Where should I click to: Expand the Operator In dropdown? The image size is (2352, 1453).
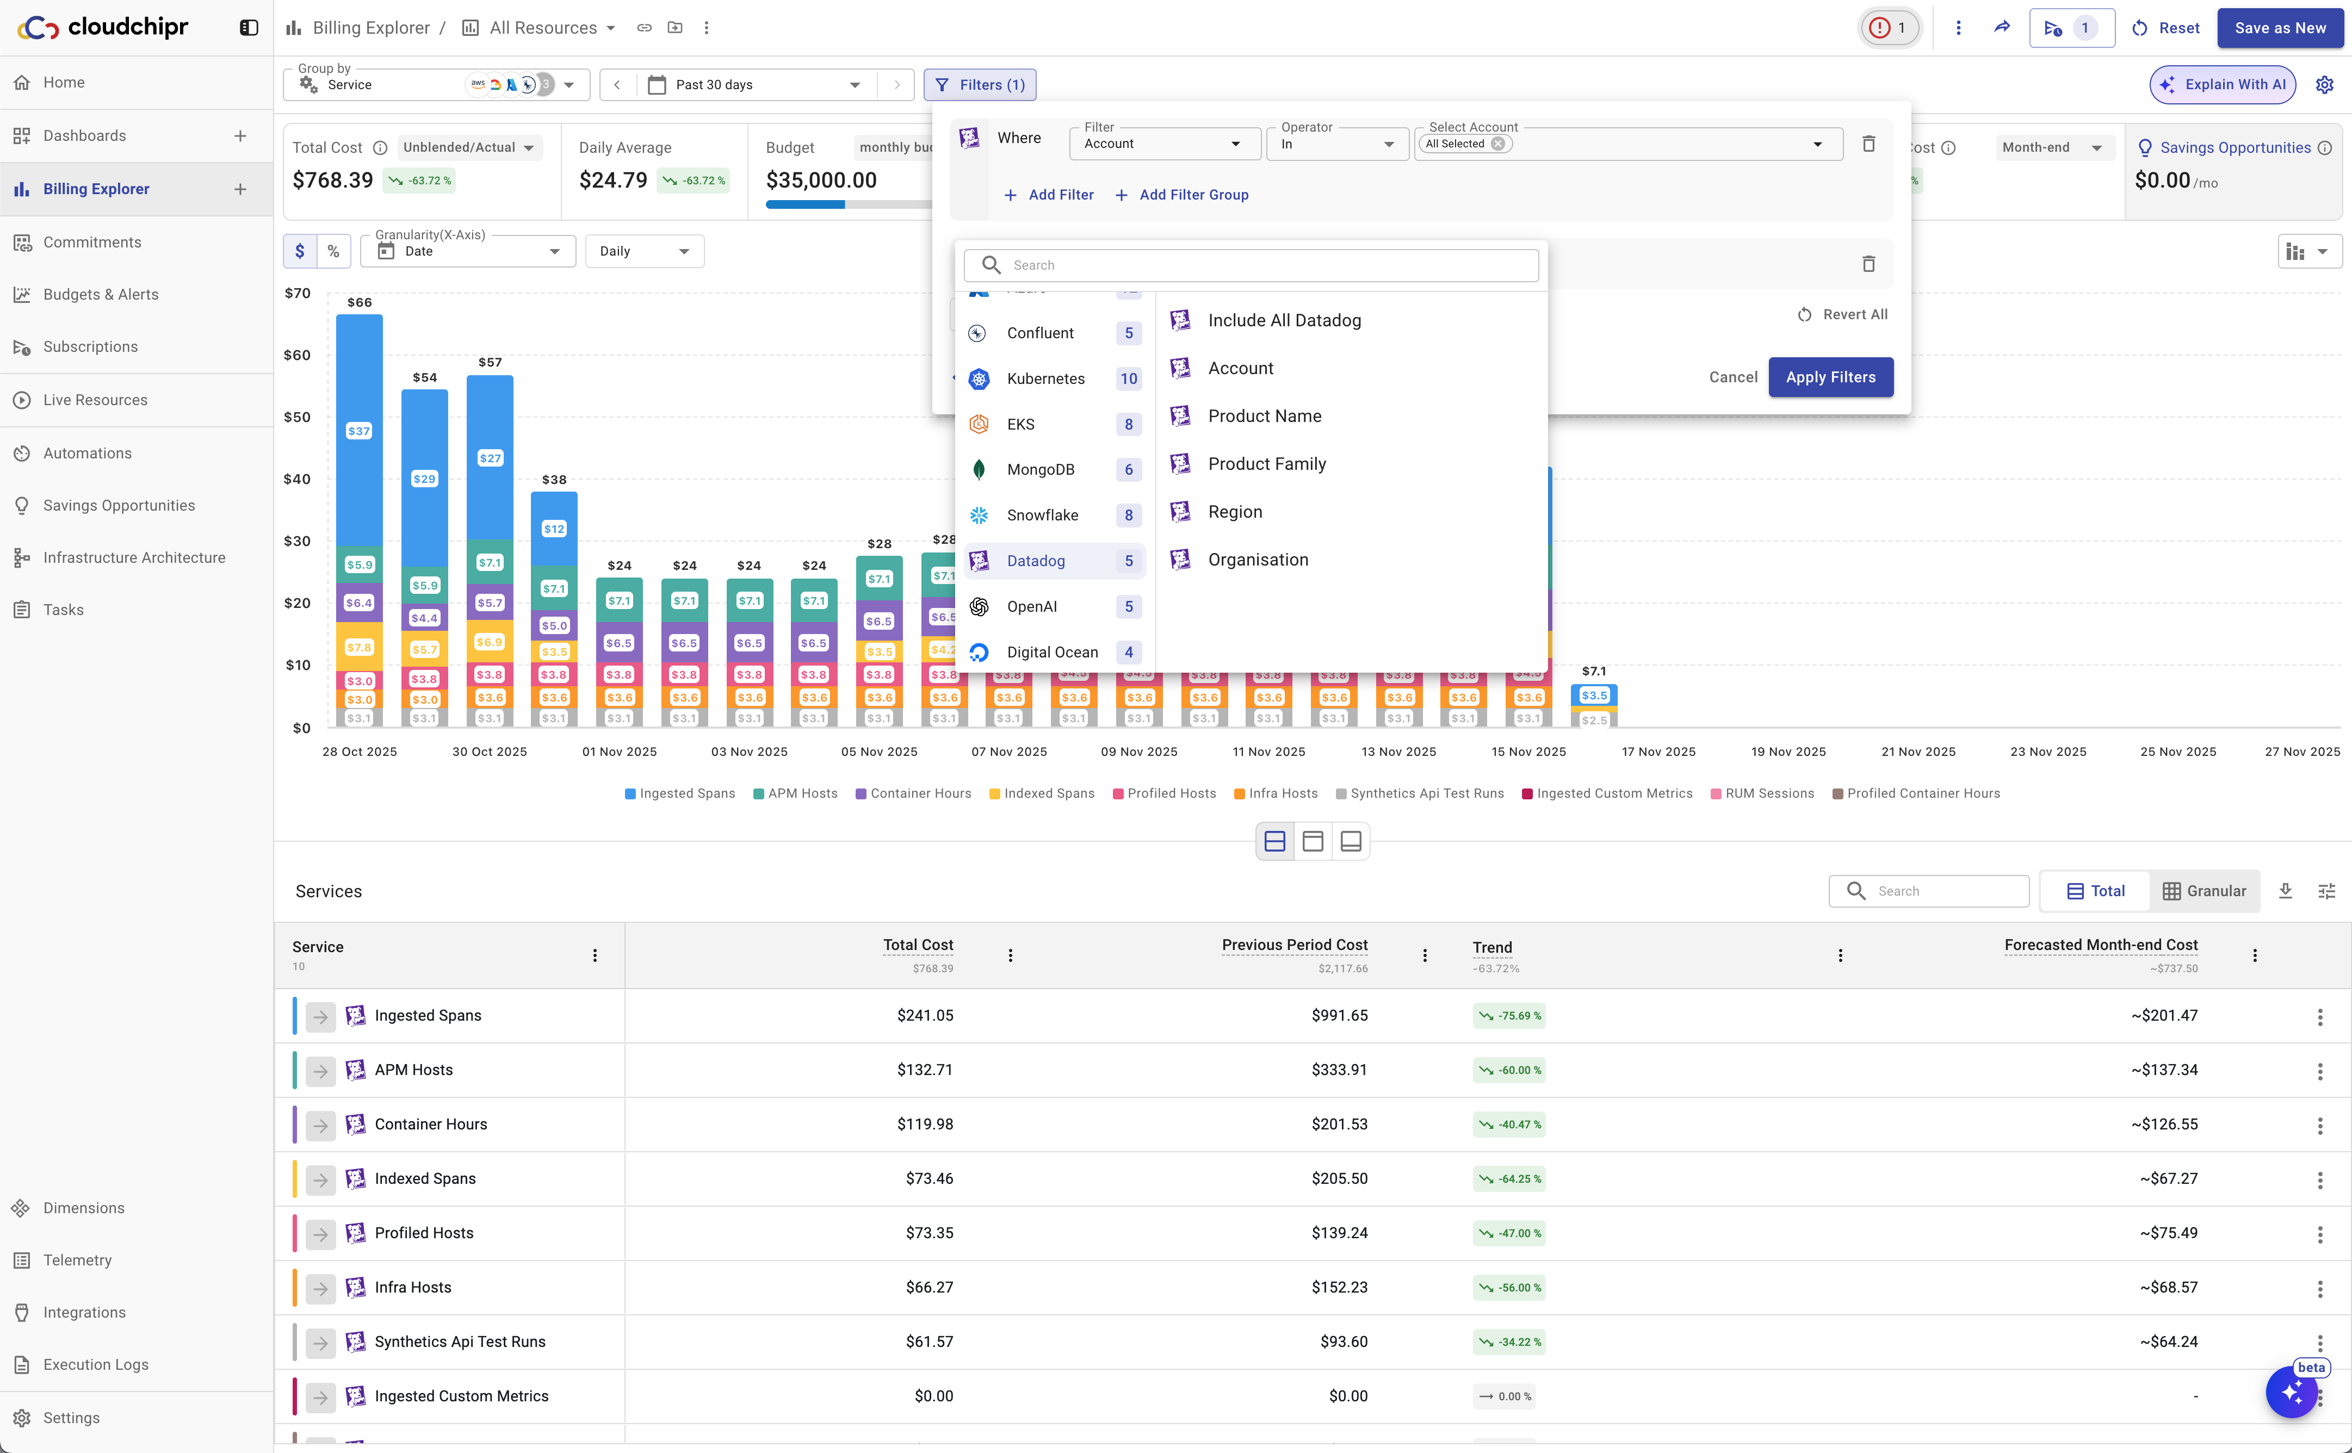(1336, 144)
